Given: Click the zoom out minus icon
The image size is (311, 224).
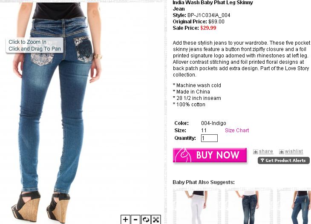Looking at the screenshot, I should pos(135,219).
